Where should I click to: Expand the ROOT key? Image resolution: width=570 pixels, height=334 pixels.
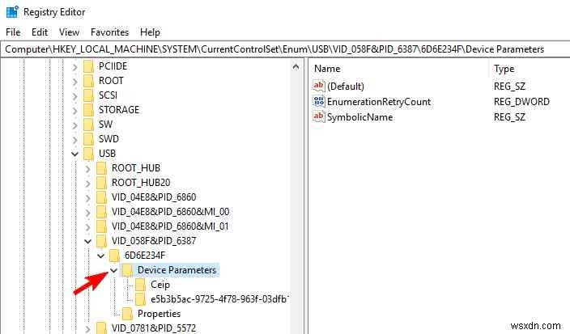click(74, 82)
